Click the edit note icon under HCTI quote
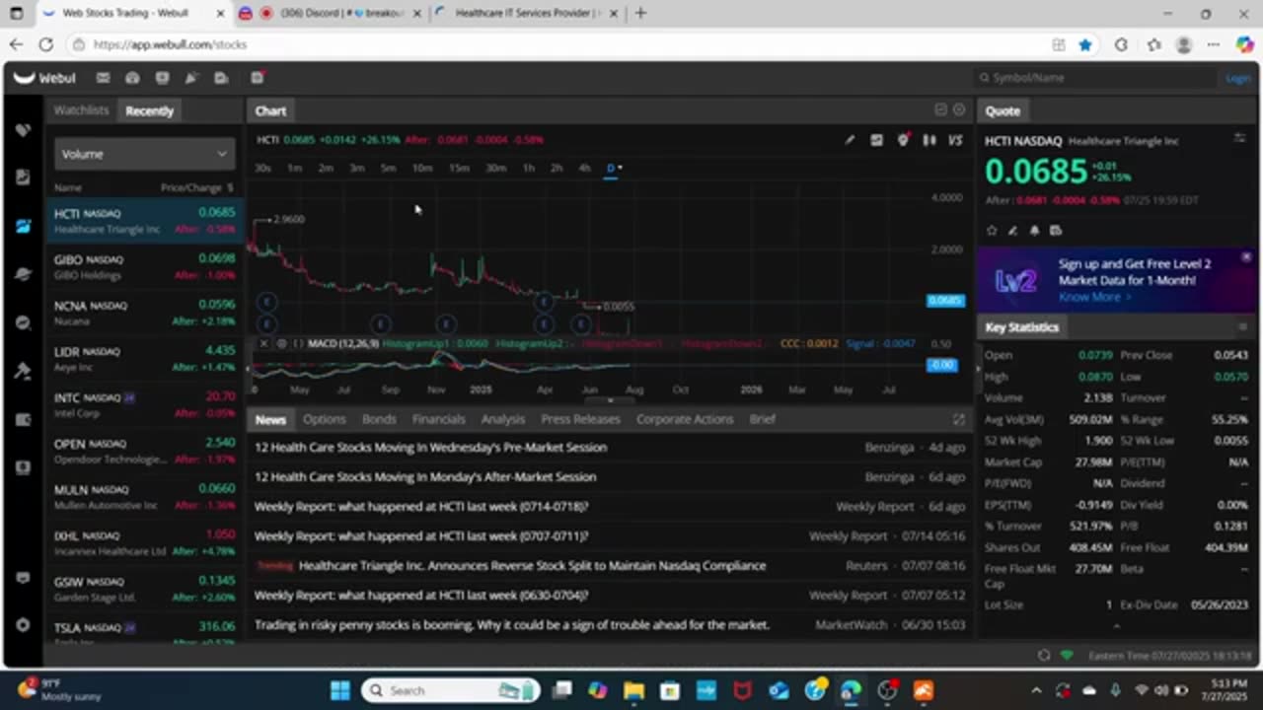The image size is (1263, 710). coord(1012,231)
